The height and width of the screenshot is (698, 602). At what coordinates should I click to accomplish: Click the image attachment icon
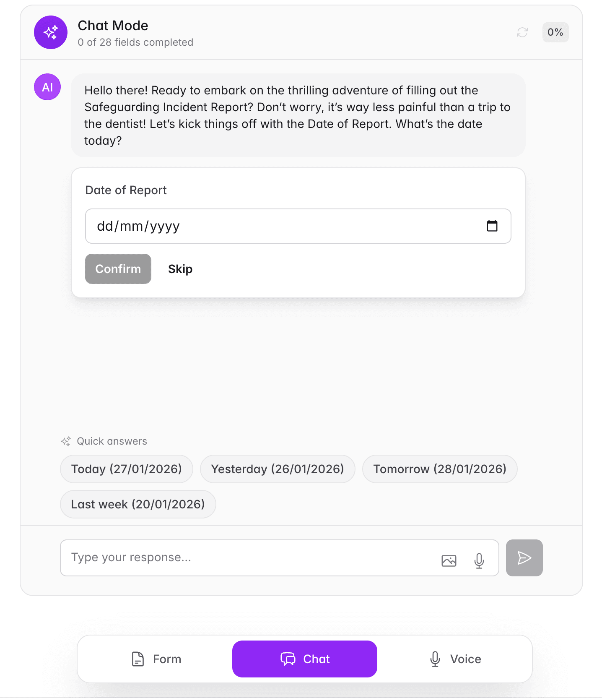[449, 560]
